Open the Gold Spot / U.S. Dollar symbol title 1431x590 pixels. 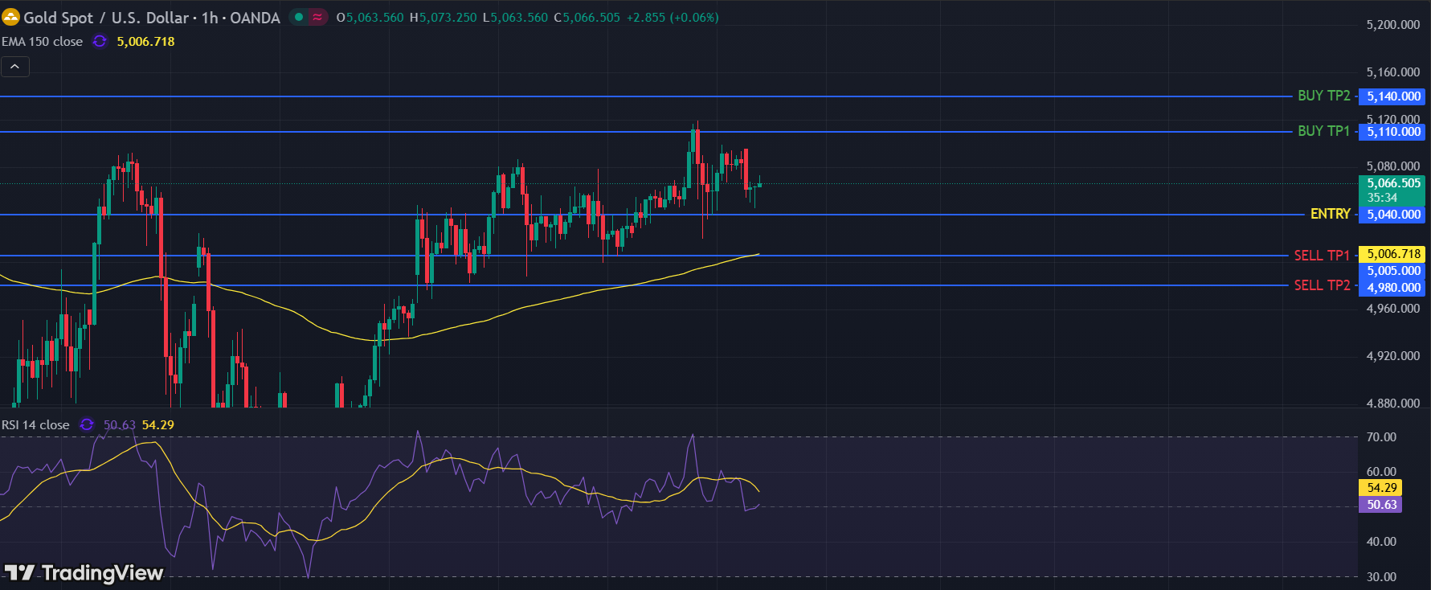pyautogui.click(x=151, y=17)
